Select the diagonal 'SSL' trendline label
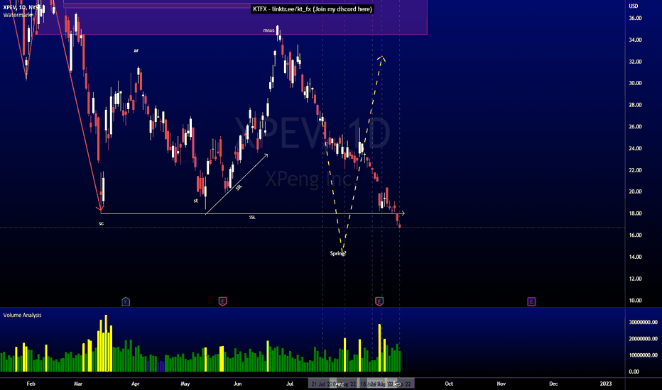 239,187
